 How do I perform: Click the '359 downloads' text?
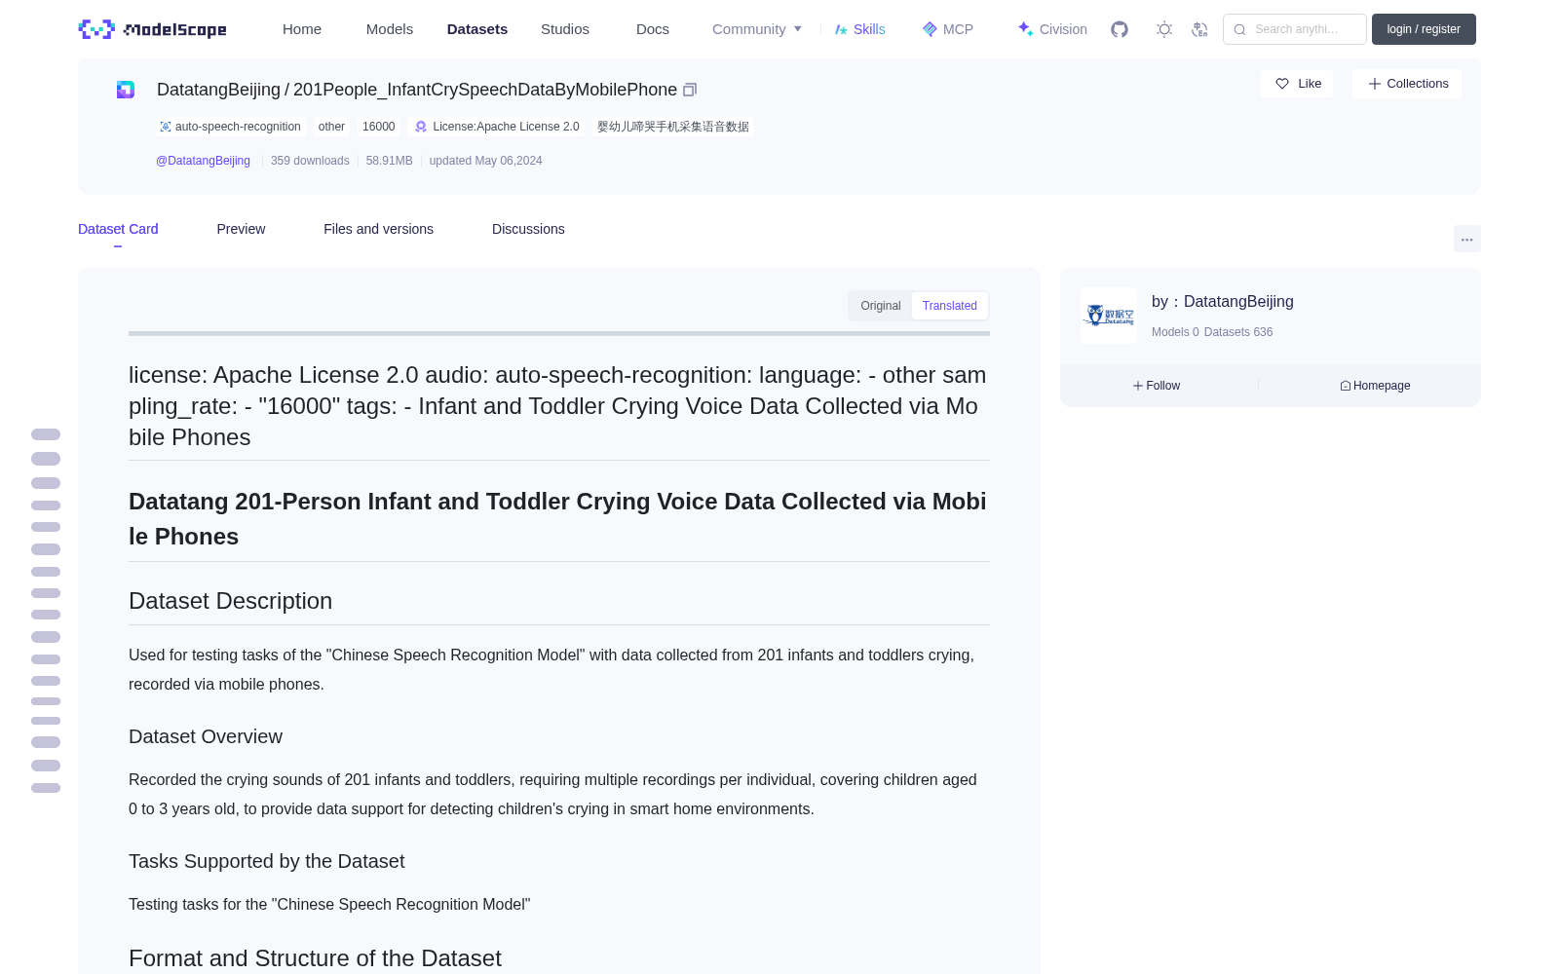[310, 161]
